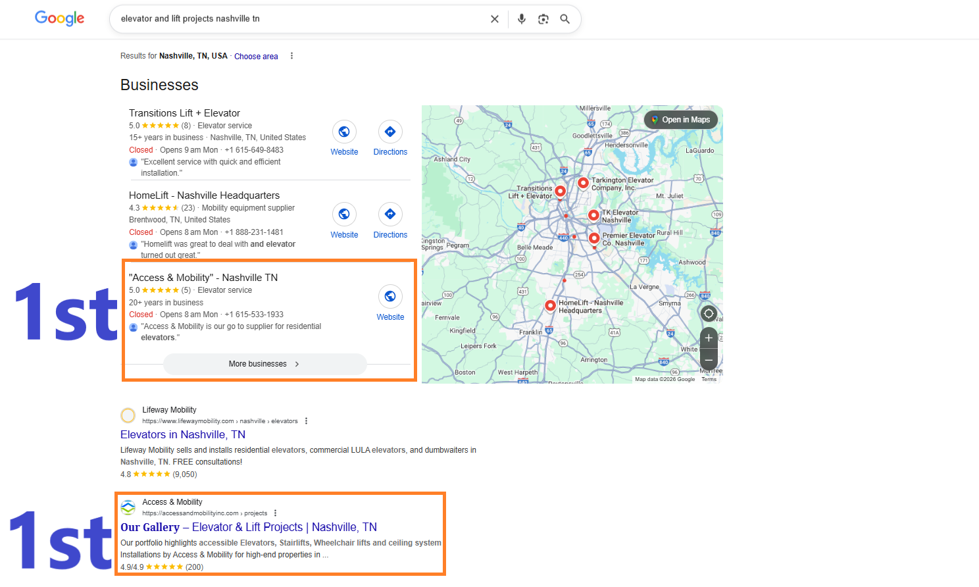The width and height of the screenshot is (979, 587).
Task: Clear the search box with X icon
Action: 495,19
